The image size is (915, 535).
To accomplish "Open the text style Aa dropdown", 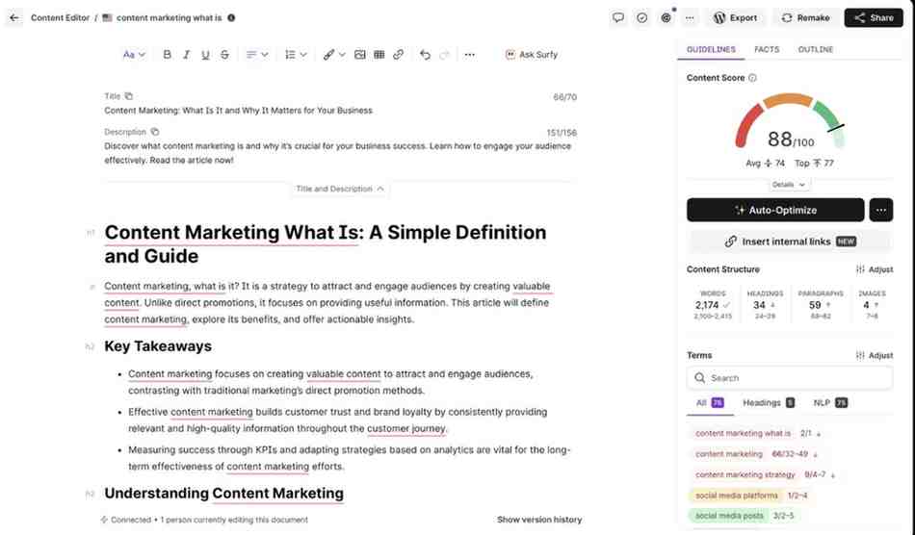I will coord(134,54).
